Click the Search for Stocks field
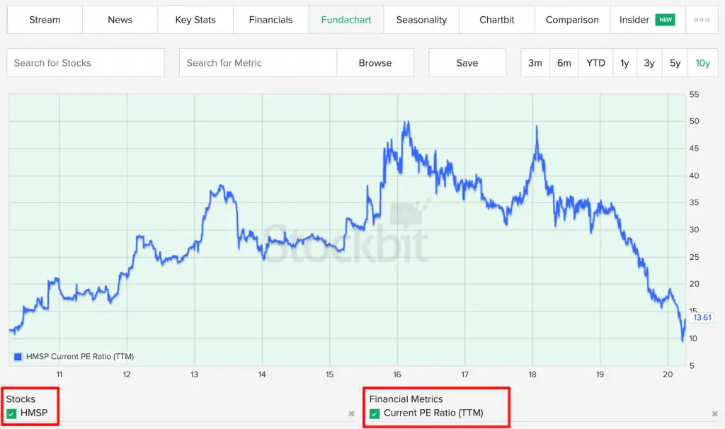This screenshot has width=725, height=429. (85, 62)
